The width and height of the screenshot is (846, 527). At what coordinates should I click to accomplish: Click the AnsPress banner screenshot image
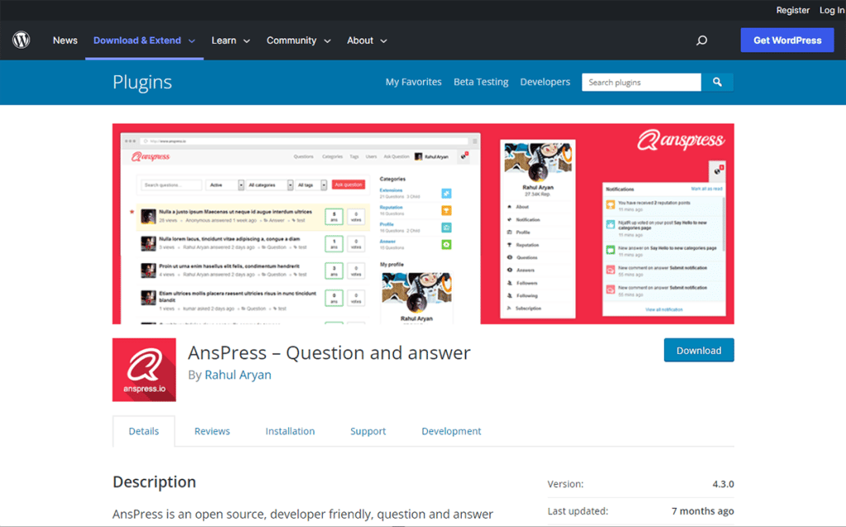pos(423,224)
